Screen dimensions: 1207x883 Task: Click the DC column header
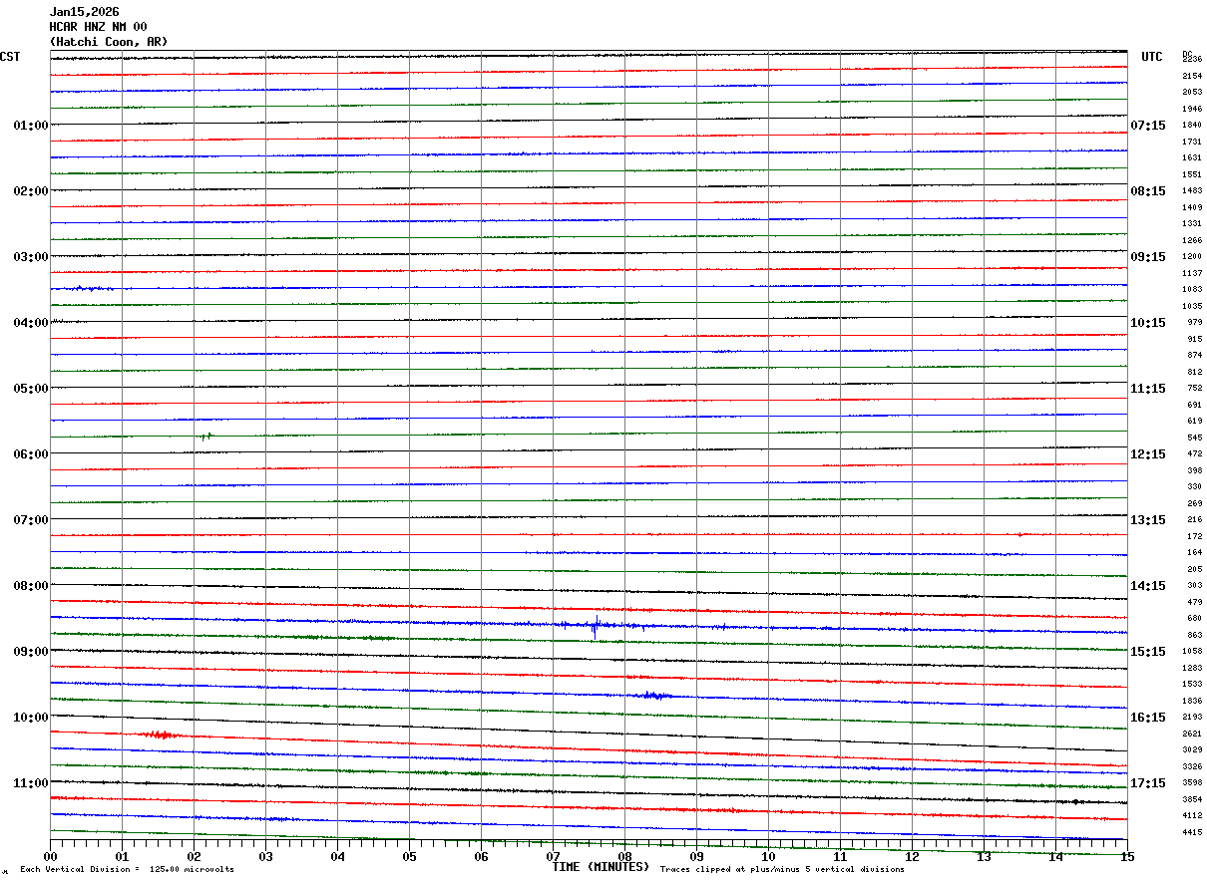[x=1187, y=53]
